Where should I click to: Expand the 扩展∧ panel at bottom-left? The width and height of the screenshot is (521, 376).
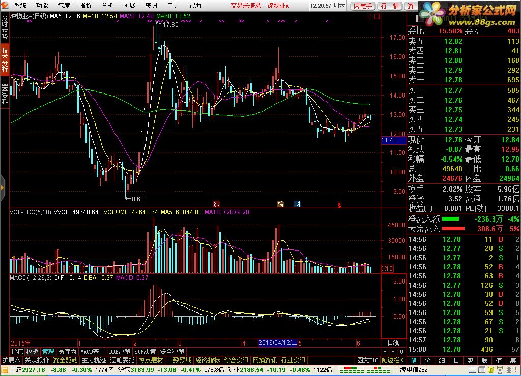coord(11,360)
